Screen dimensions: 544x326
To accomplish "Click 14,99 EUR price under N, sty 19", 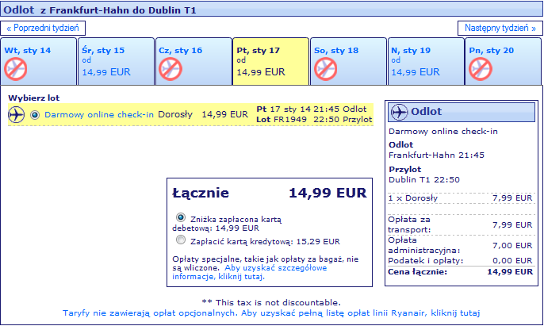I will pos(416,72).
